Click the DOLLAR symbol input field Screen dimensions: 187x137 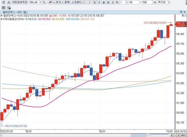click(34, 2)
